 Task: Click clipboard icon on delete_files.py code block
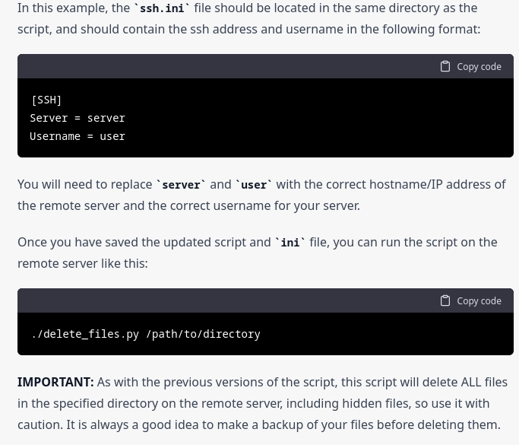(445, 301)
